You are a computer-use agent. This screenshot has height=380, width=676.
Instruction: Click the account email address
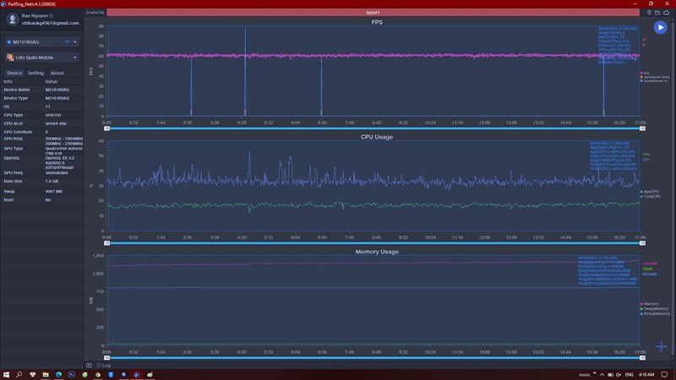pyautogui.click(x=50, y=24)
